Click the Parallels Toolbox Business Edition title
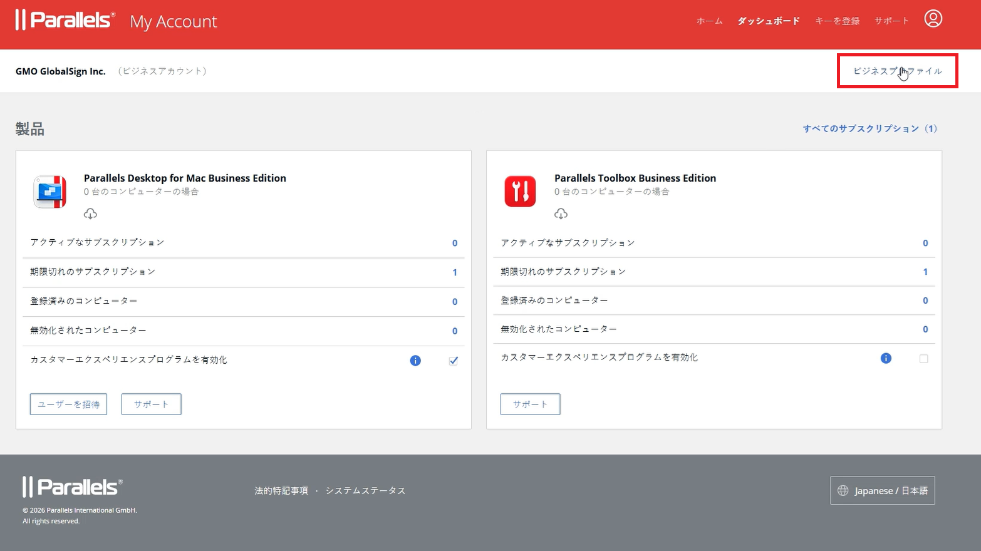Screen dimensions: 981x551 635,178
